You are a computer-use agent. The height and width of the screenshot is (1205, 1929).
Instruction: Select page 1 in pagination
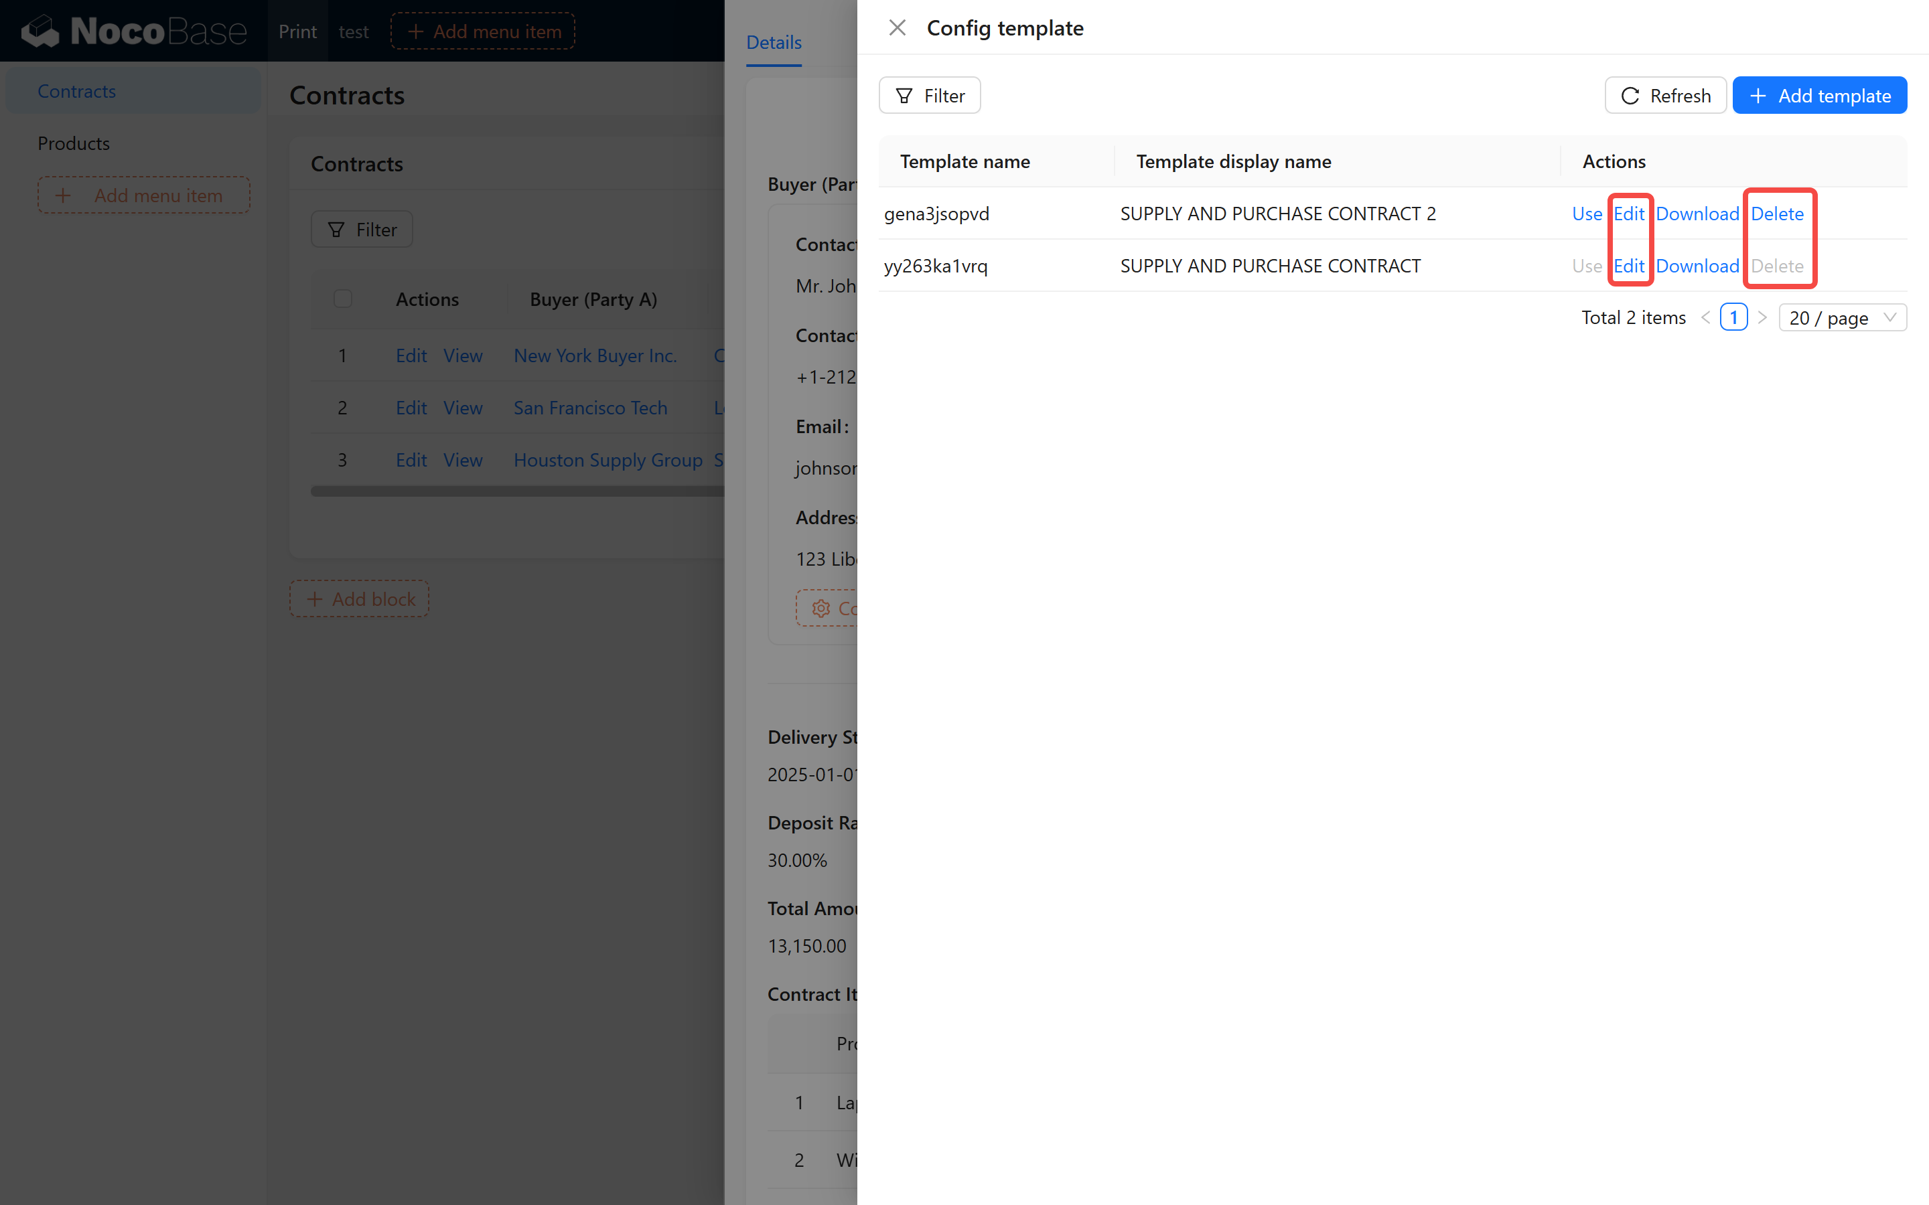[x=1733, y=317]
